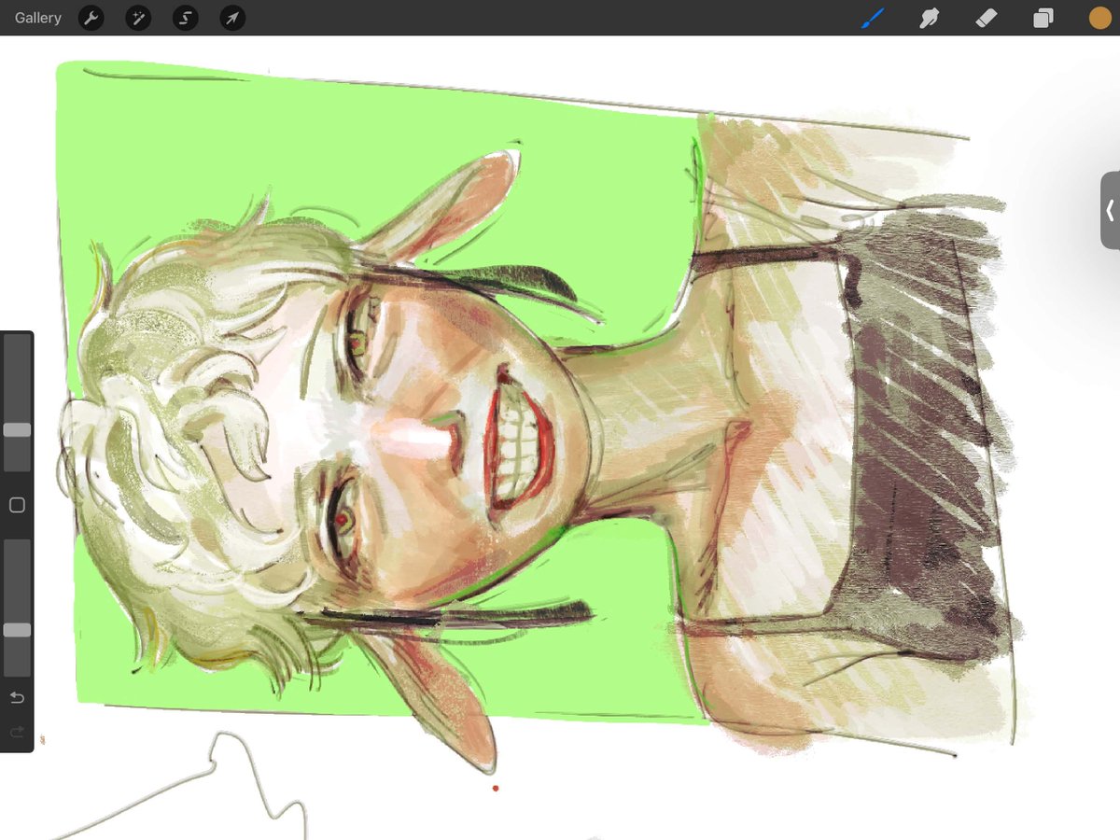Open the active color picker

1100,18
